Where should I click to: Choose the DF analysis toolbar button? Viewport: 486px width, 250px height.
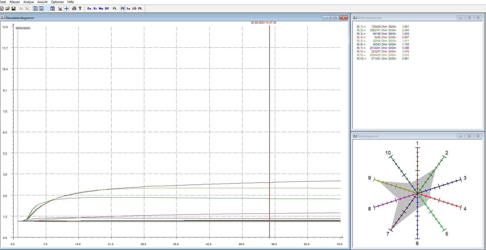pyautogui.click(x=107, y=9)
